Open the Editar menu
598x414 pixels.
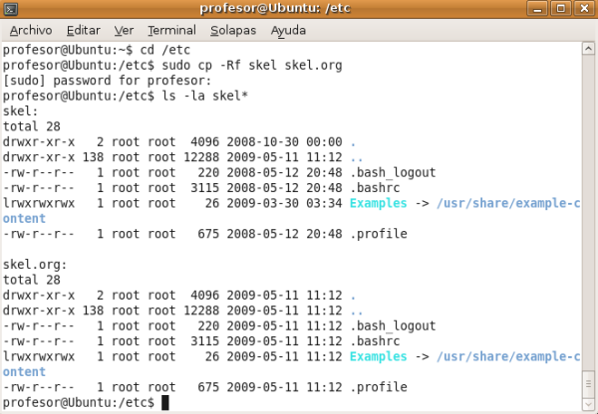(x=83, y=30)
